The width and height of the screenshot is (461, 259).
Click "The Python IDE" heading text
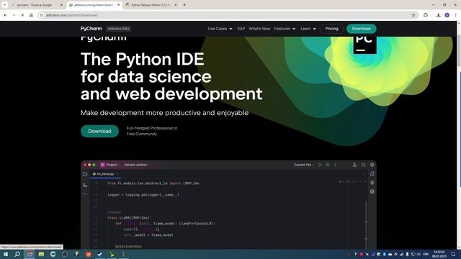click(x=143, y=59)
